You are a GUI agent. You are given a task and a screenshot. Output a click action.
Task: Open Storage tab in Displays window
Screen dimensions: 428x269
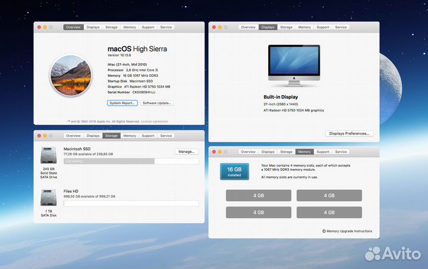[287, 27]
